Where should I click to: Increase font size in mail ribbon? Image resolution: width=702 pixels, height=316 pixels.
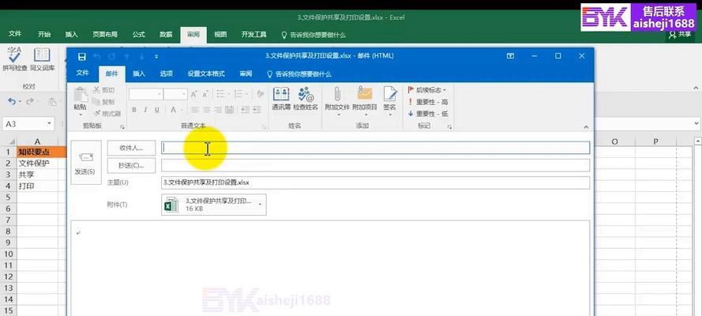[193, 94]
